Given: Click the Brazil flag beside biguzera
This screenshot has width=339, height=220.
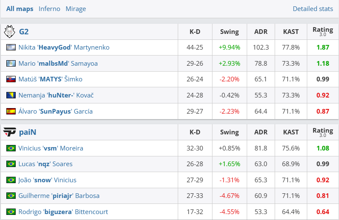Looking at the screenshot, I should pos(11,212).
